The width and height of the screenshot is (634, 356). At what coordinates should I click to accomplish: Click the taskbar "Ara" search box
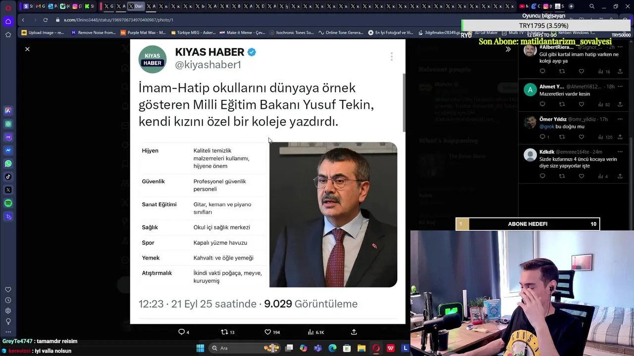coord(244,348)
